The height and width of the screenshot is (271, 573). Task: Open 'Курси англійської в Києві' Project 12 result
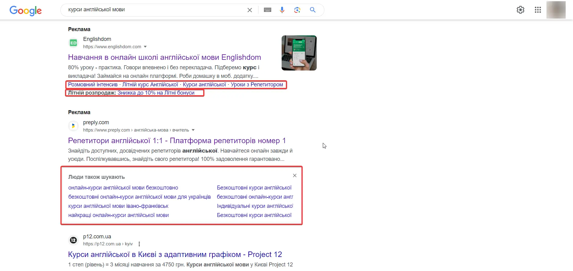[x=175, y=255]
